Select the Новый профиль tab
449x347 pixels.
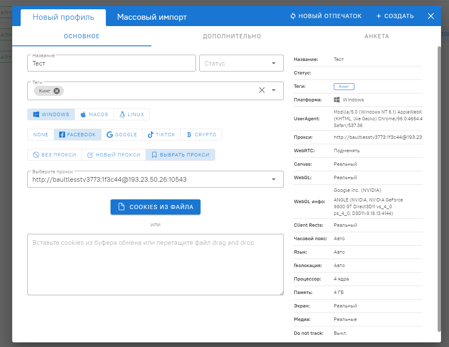point(63,17)
